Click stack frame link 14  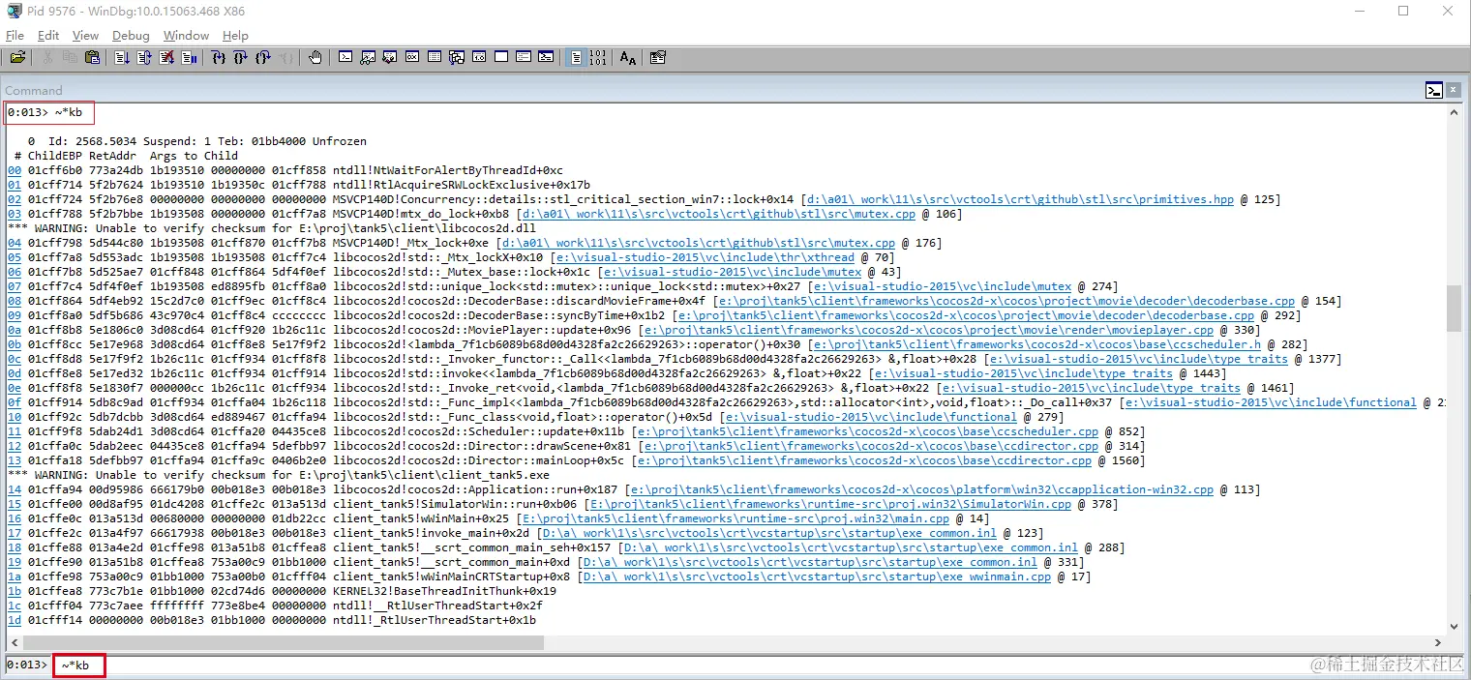14,489
